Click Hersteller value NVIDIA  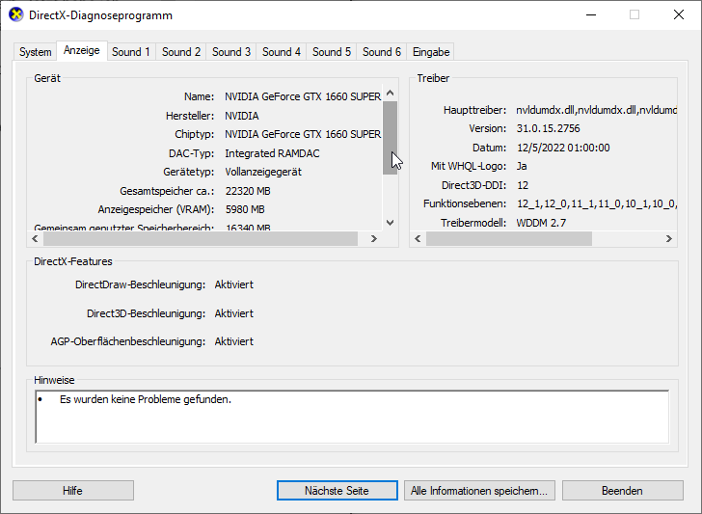pyautogui.click(x=242, y=116)
